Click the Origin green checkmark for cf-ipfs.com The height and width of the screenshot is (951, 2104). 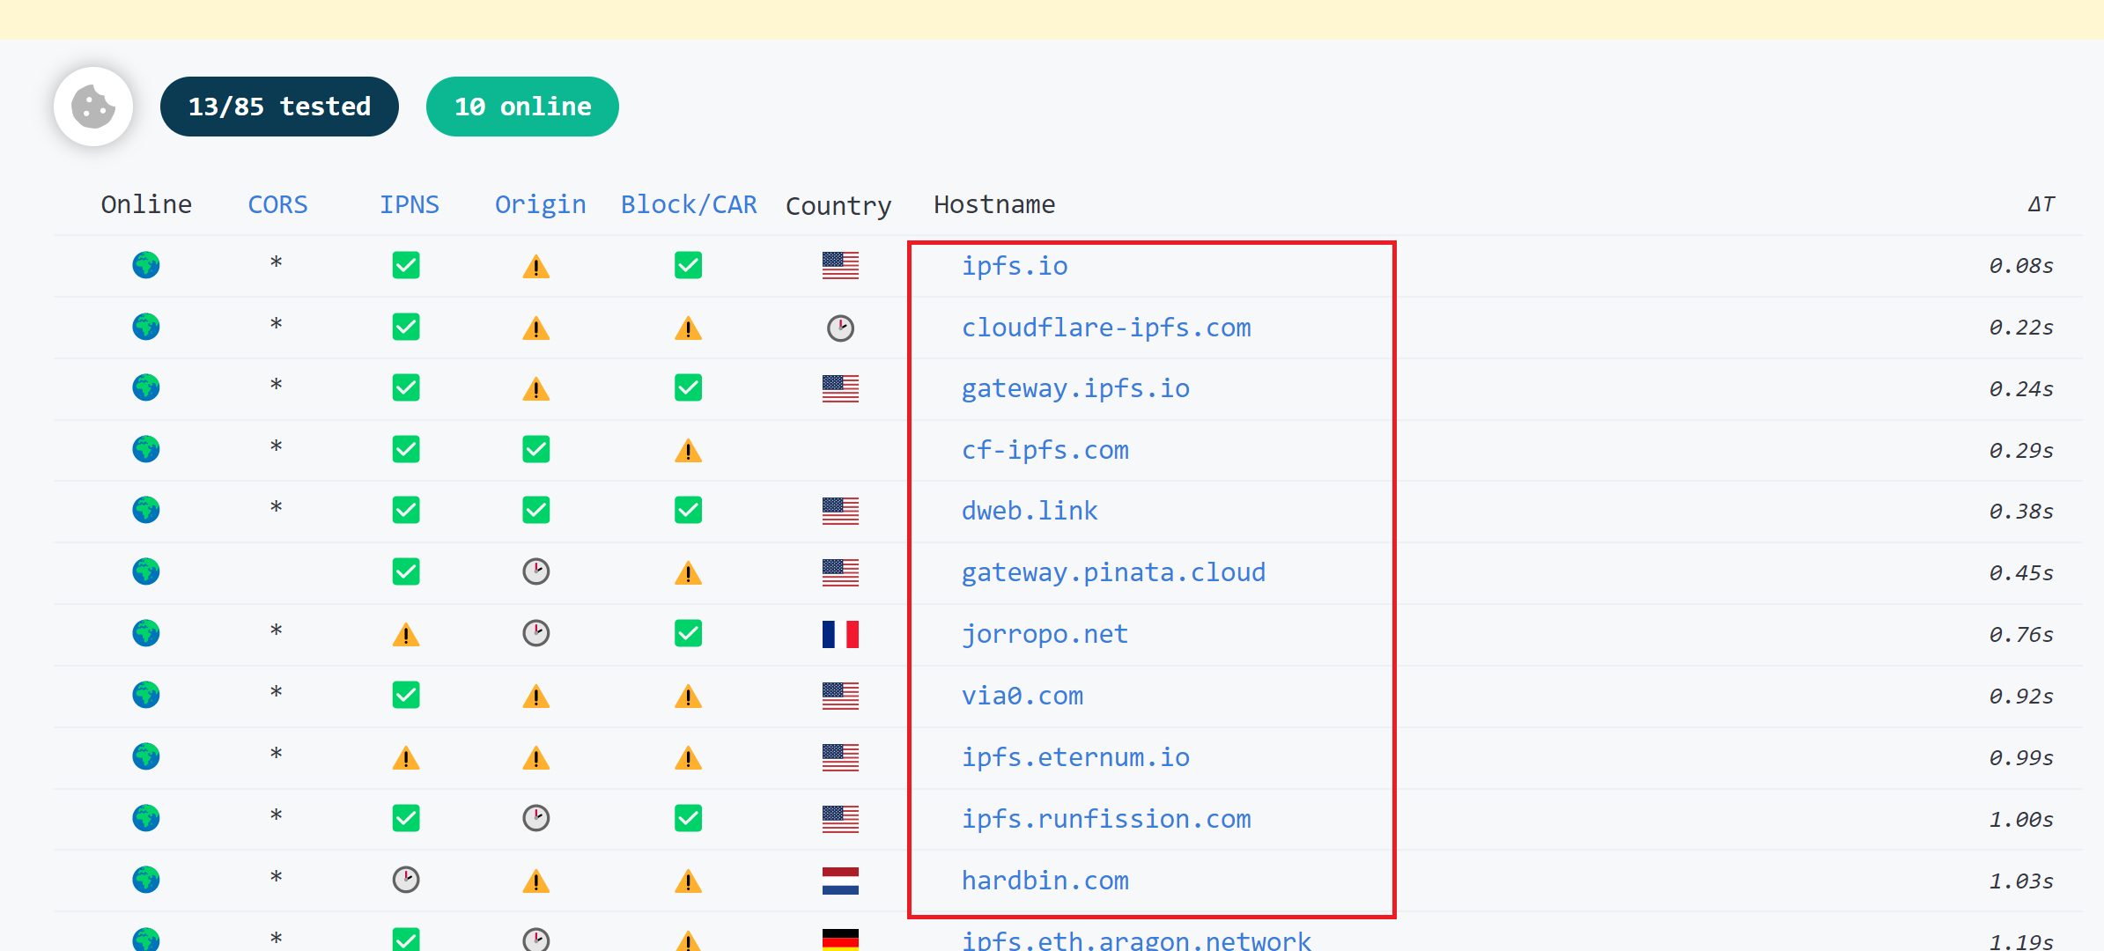[535, 450]
